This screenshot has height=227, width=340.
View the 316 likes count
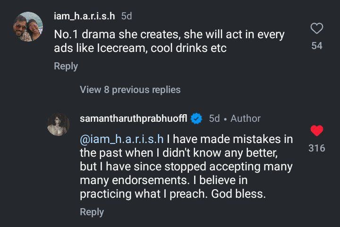tap(317, 148)
